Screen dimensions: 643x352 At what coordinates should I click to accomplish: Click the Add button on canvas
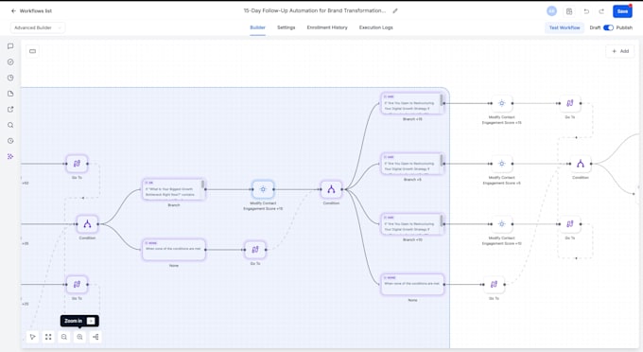click(x=620, y=51)
